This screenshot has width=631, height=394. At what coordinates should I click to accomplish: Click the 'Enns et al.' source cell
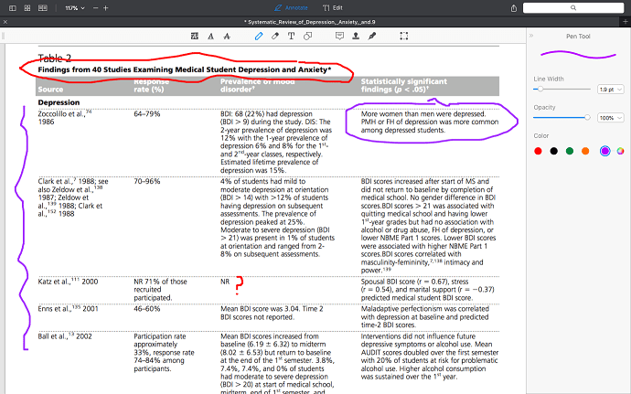[x=68, y=309]
